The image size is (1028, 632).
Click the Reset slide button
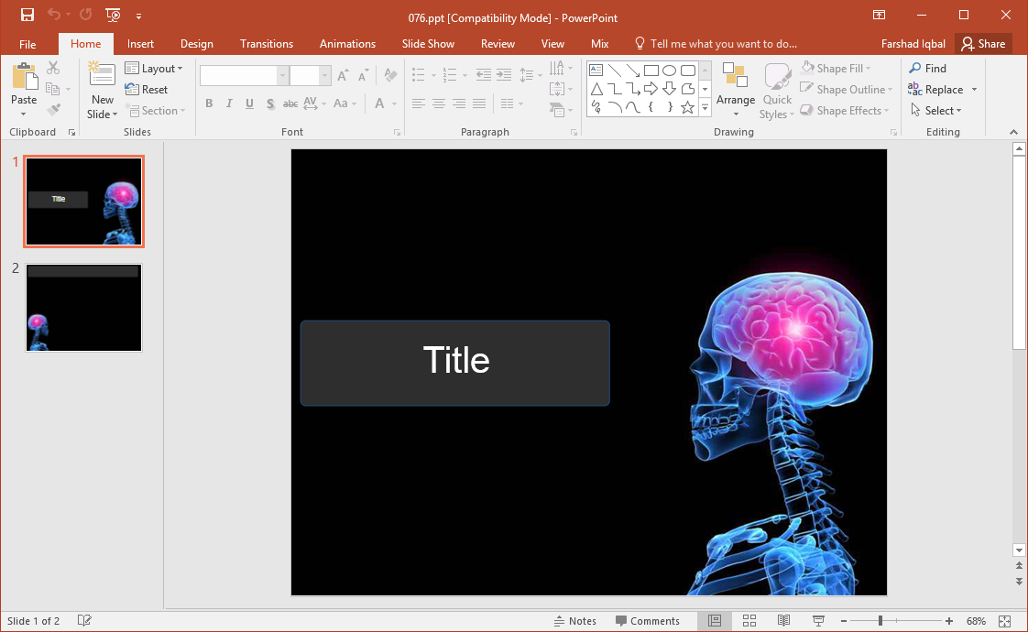[147, 90]
